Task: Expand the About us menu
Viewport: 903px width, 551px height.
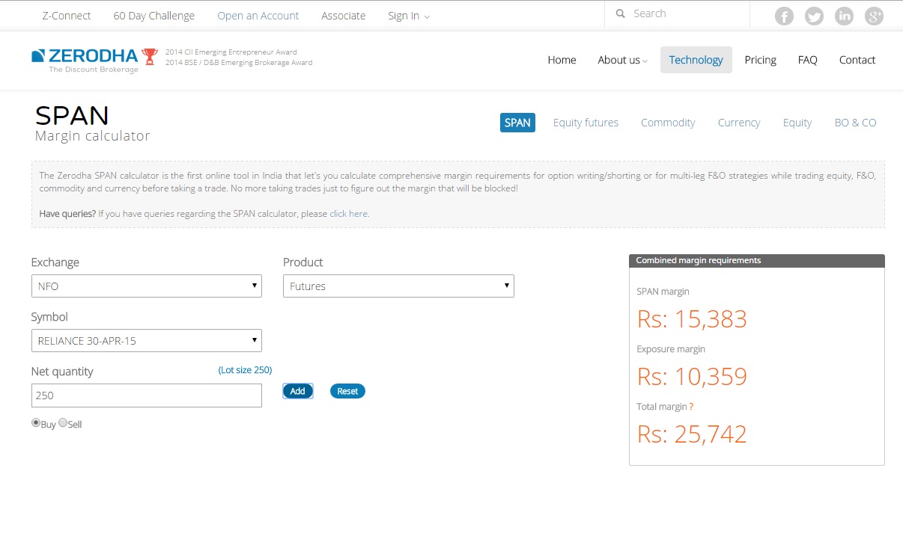Action: pyautogui.click(x=622, y=60)
